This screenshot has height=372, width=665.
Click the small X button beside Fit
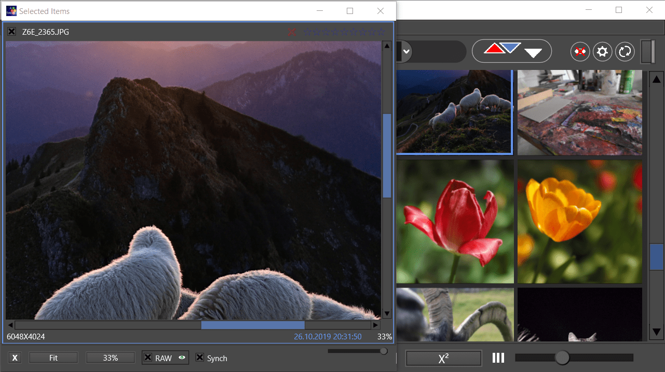pyautogui.click(x=15, y=358)
